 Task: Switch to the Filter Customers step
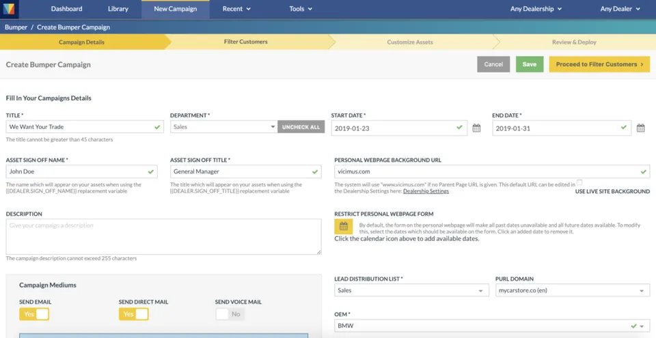pos(245,42)
